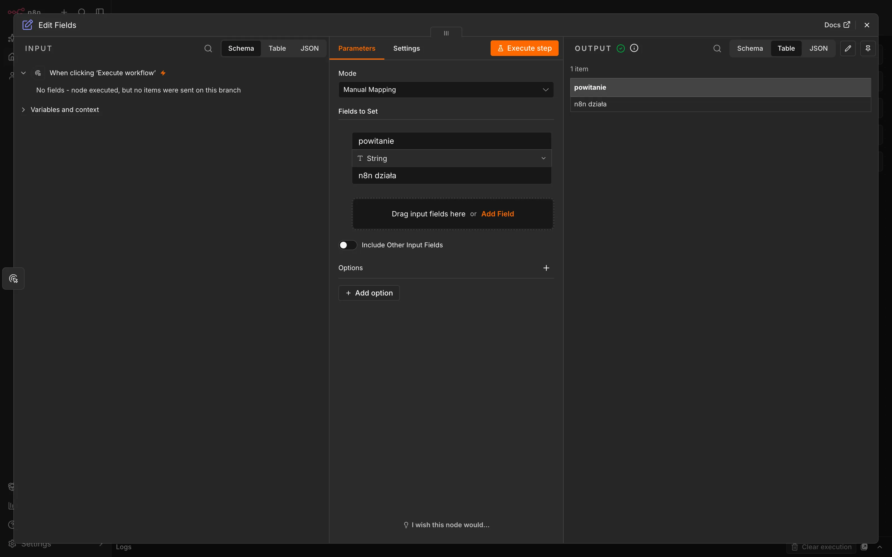The height and width of the screenshot is (557, 892).
Task: Click the Execute step button
Action: (524, 48)
